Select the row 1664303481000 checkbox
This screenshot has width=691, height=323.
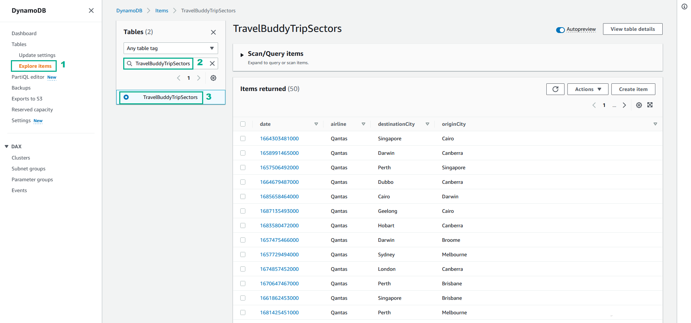243,138
